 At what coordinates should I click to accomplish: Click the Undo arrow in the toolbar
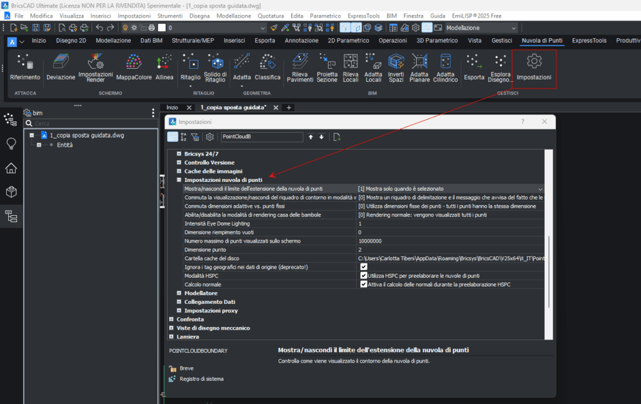coord(100,28)
